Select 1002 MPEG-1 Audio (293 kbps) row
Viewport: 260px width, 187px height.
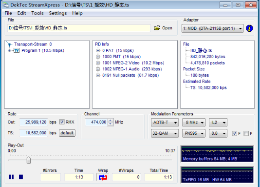pyautogui.click(x=132, y=69)
